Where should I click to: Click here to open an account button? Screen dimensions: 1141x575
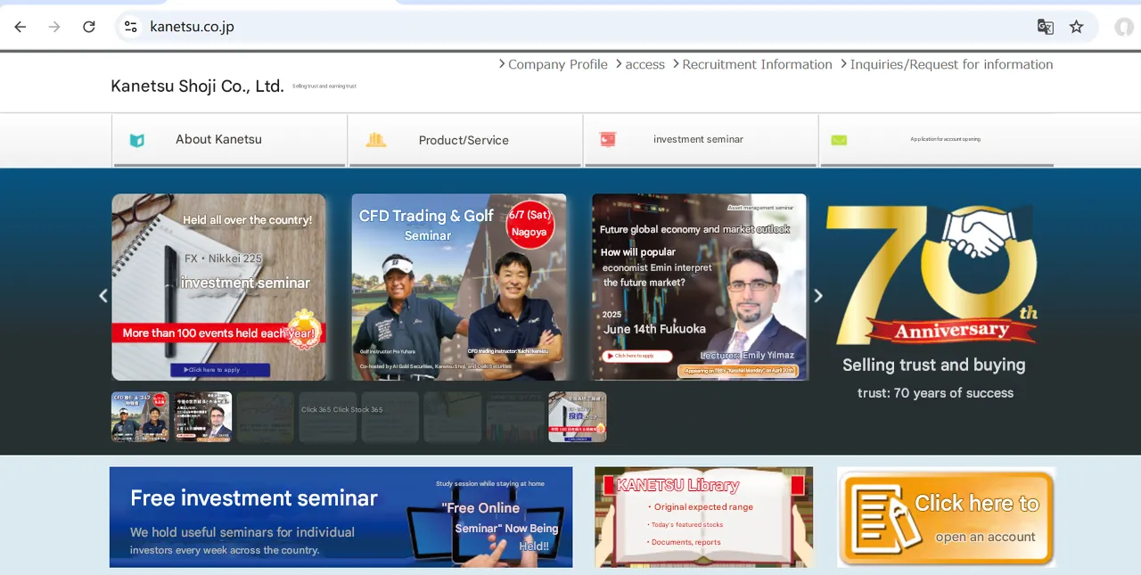tap(946, 517)
